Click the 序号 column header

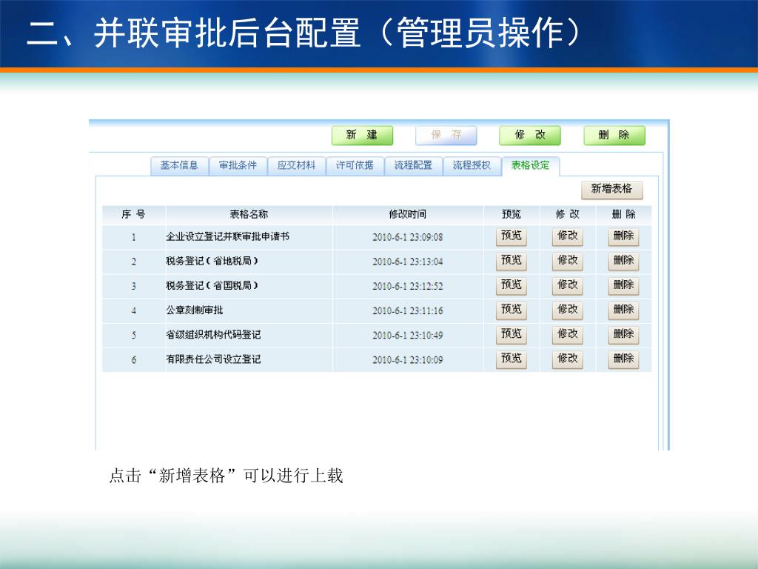[x=133, y=214]
